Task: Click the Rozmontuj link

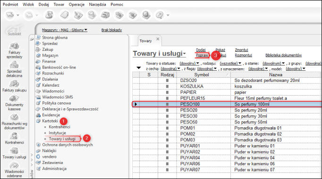Action: tap(243, 55)
